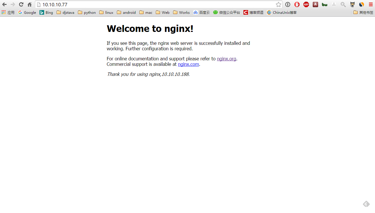This screenshot has width=375, height=213.
Task: Open the Chrome hamburger menu
Action: [x=371, y=4]
